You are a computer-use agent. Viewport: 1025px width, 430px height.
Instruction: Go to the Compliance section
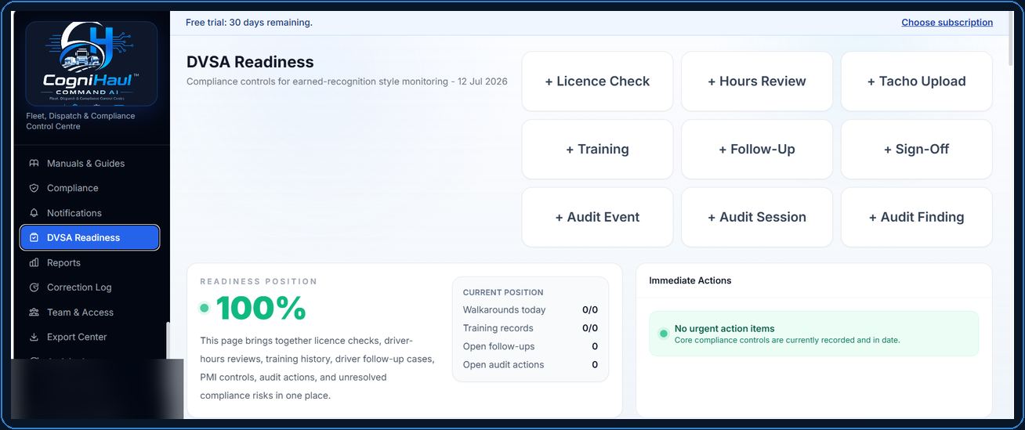coord(90,188)
